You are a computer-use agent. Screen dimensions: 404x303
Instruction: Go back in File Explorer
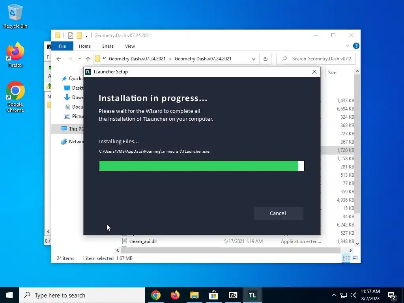[x=59, y=59]
